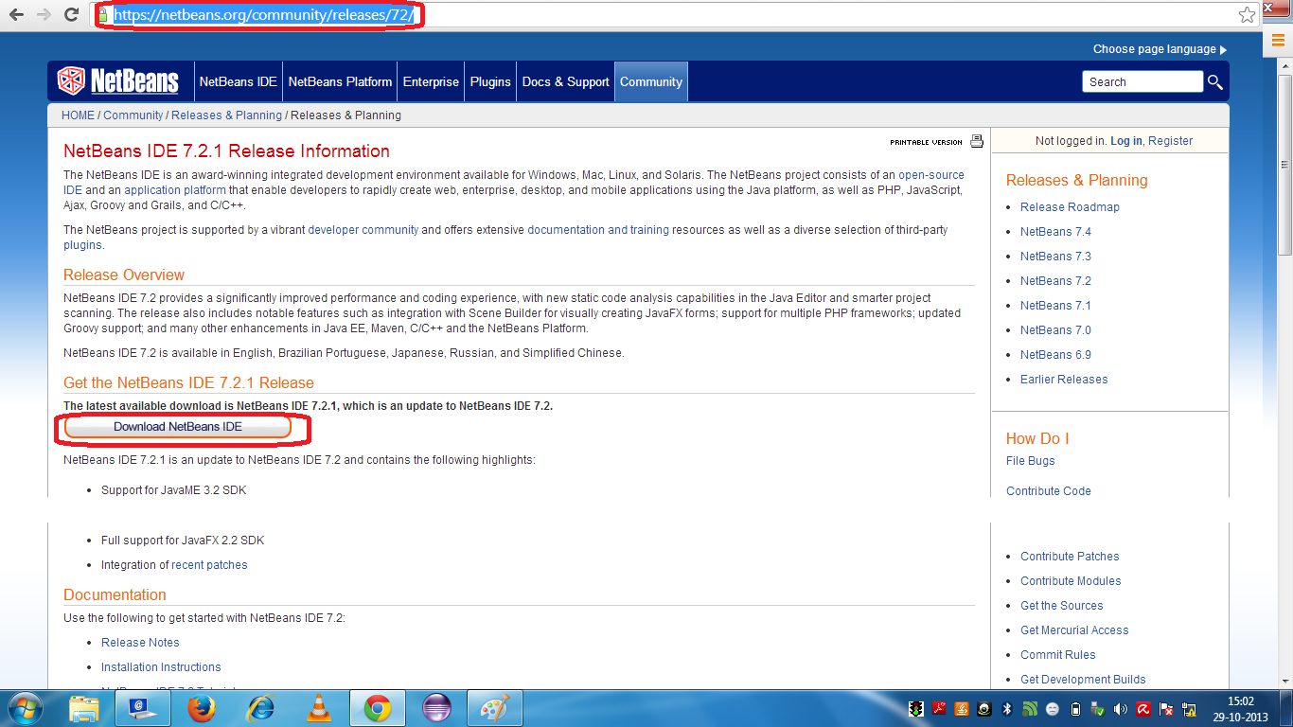This screenshot has width=1293, height=727.
Task: Open the NetBeans 6.9 sidebar link
Action: pyautogui.click(x=1055, y=355)
